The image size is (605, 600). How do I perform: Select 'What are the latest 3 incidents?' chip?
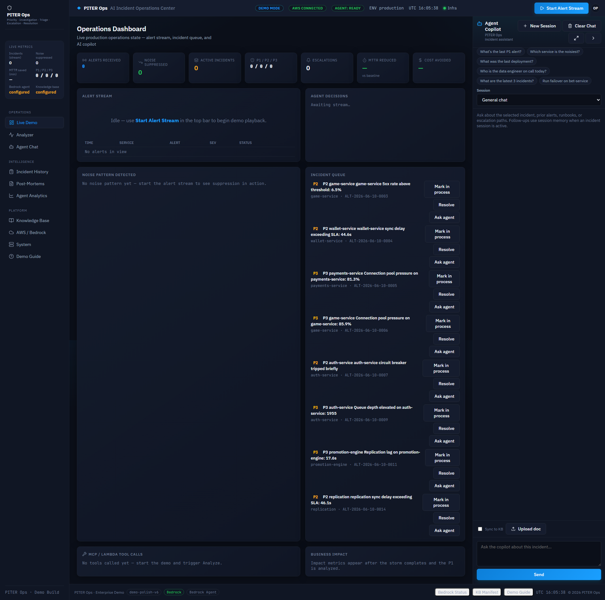coord(507,81)
